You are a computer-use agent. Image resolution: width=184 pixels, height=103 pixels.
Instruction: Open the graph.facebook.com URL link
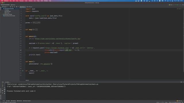coord(57,48)
